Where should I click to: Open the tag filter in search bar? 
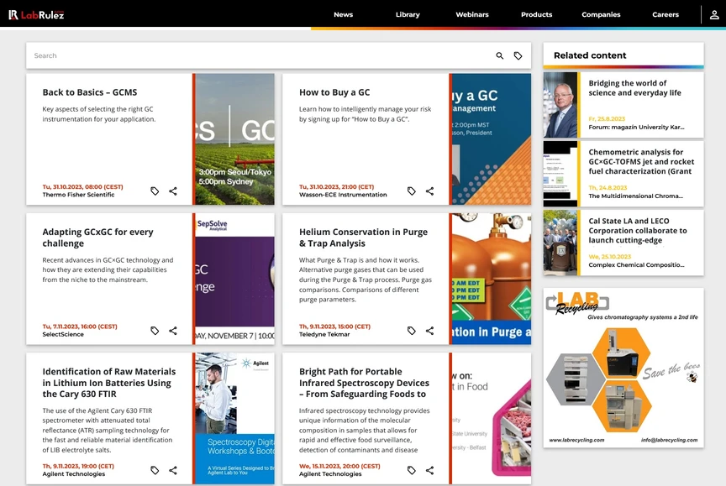click(x=518, y=55)
